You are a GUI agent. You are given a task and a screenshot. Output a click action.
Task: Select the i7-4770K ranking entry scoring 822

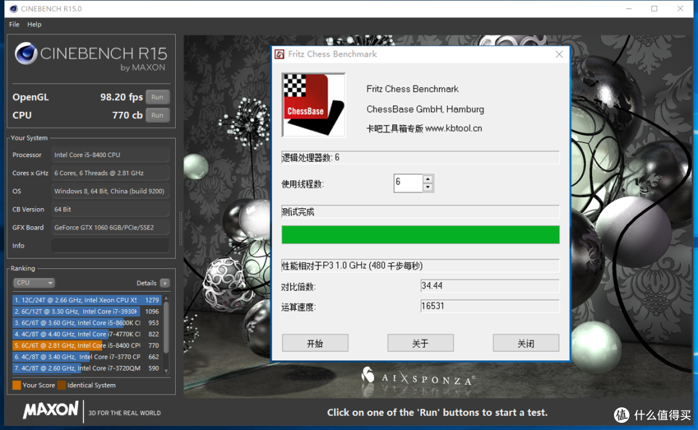click(x=87, y=334)
